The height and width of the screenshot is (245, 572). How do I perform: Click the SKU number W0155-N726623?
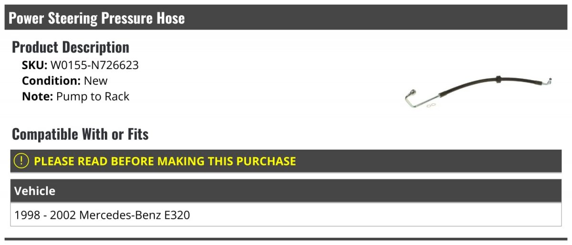[x=94, y=65]
